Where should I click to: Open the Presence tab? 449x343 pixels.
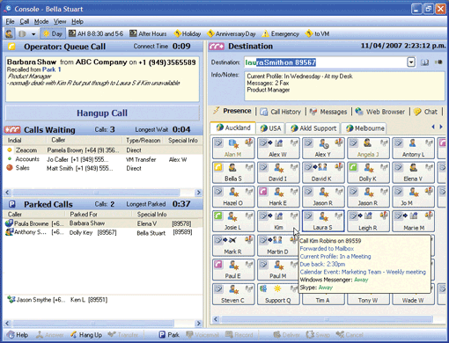click(x=232, y=111)
